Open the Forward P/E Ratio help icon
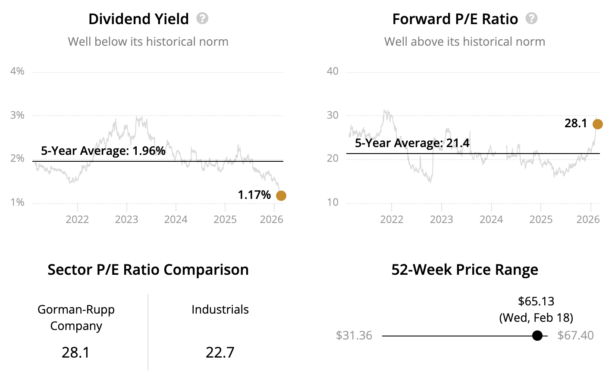615x377 pixels. point(531,19)
